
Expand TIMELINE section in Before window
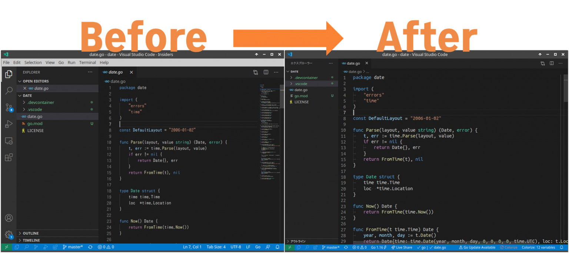(x=57, y=240)
